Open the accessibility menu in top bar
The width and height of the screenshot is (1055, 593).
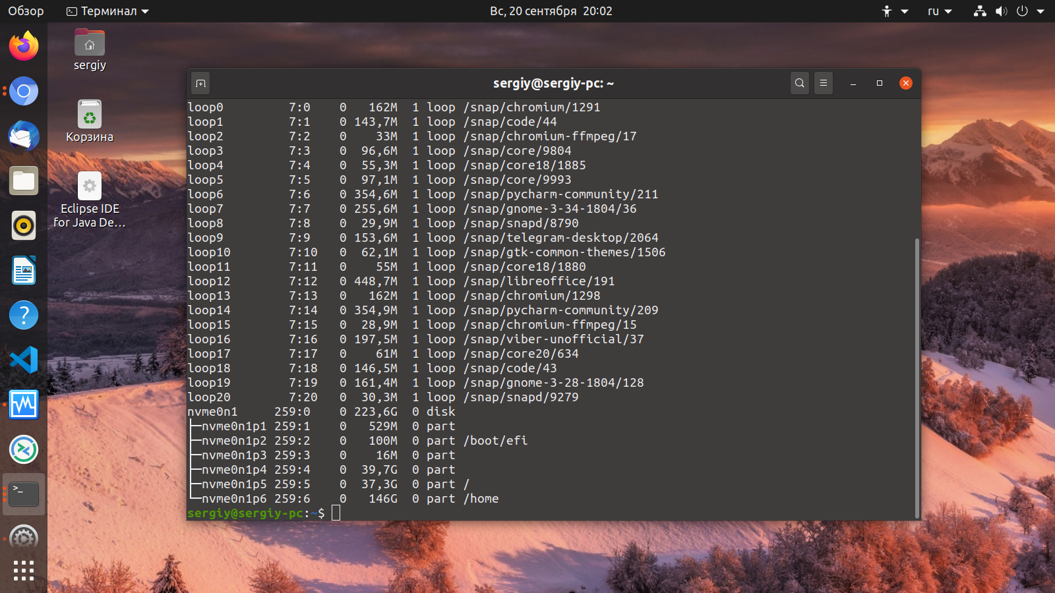click(895, 11)
